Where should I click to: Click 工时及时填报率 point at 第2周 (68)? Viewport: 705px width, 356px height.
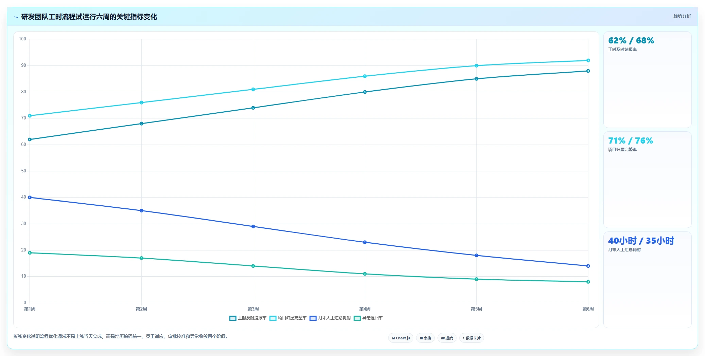141,124
